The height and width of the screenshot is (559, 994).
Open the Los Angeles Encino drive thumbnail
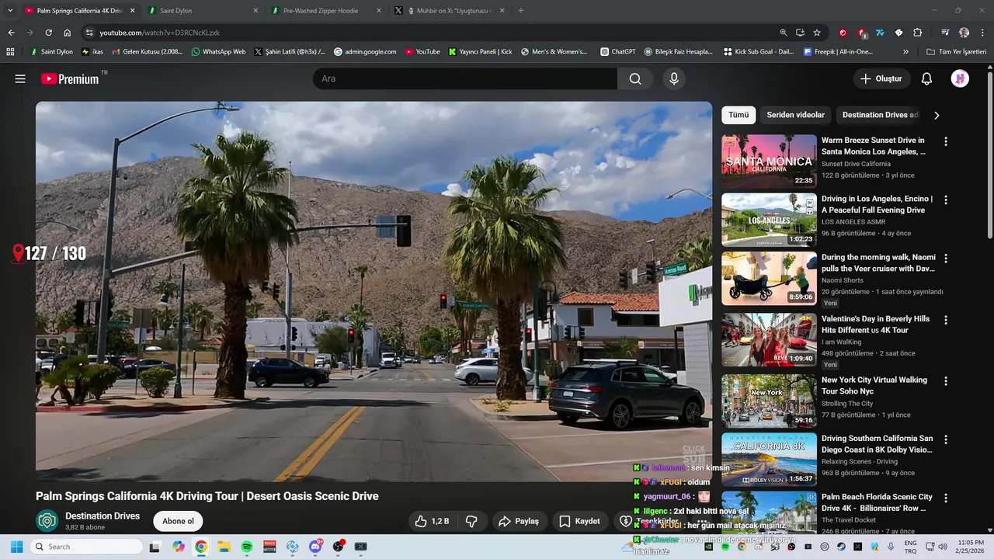click(769, 220)
